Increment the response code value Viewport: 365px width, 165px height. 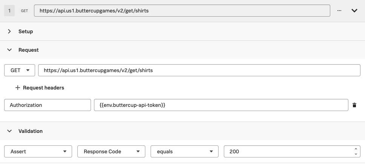(356, 149)
